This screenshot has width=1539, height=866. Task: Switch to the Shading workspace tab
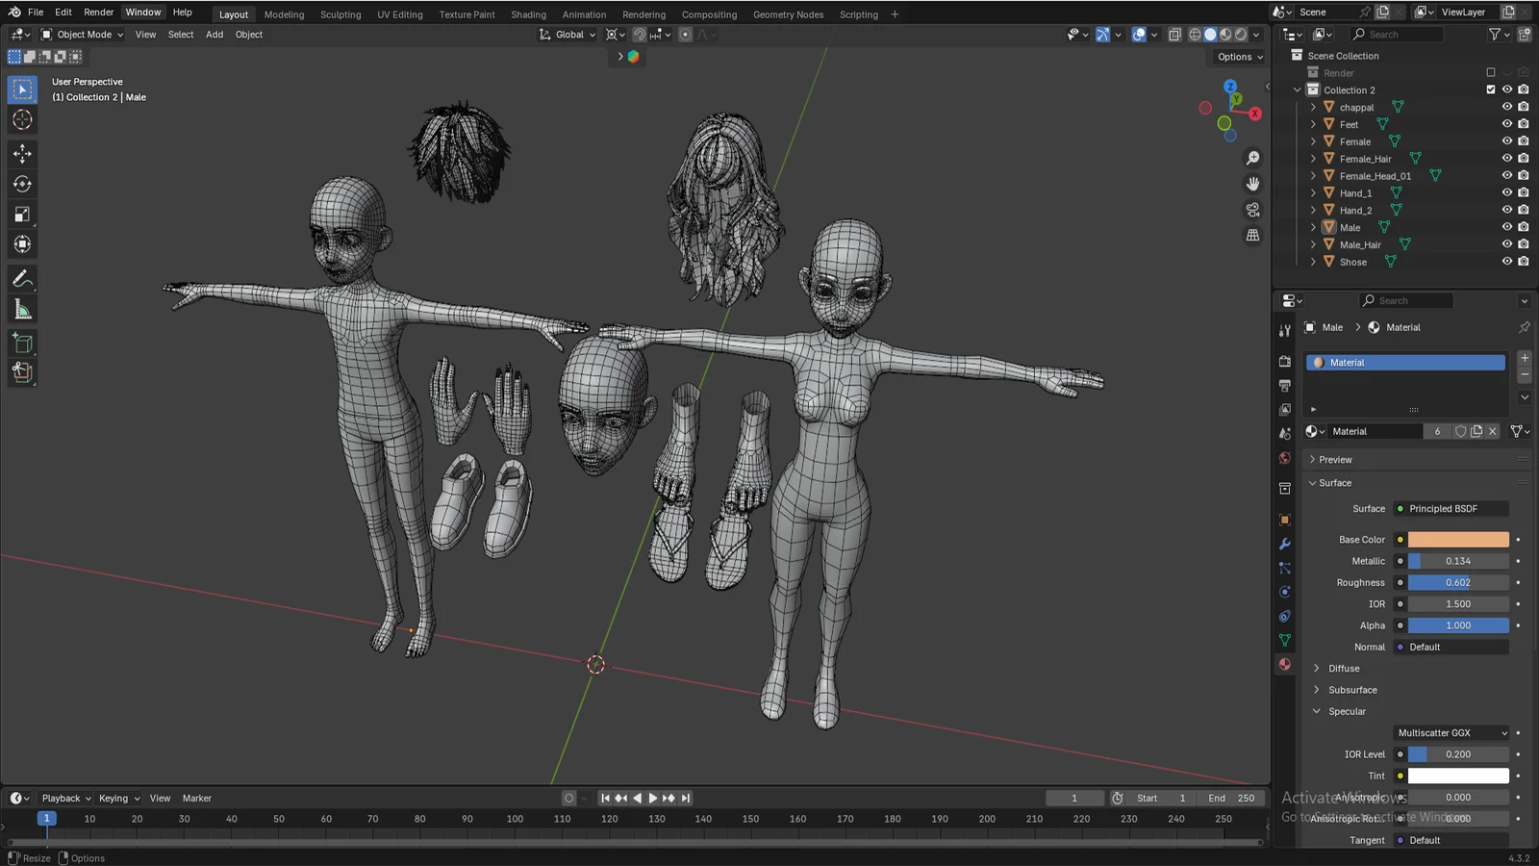tap(528, 13)
